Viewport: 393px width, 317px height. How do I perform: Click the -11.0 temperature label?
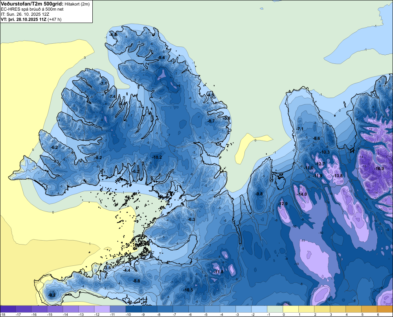coord(309,168)
